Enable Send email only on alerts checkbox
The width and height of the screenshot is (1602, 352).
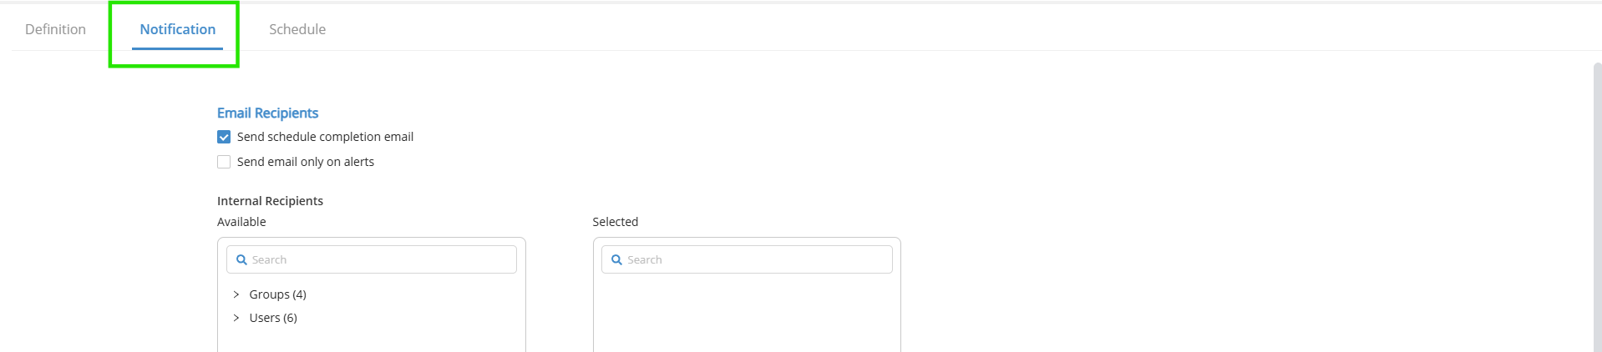(224, 162)
